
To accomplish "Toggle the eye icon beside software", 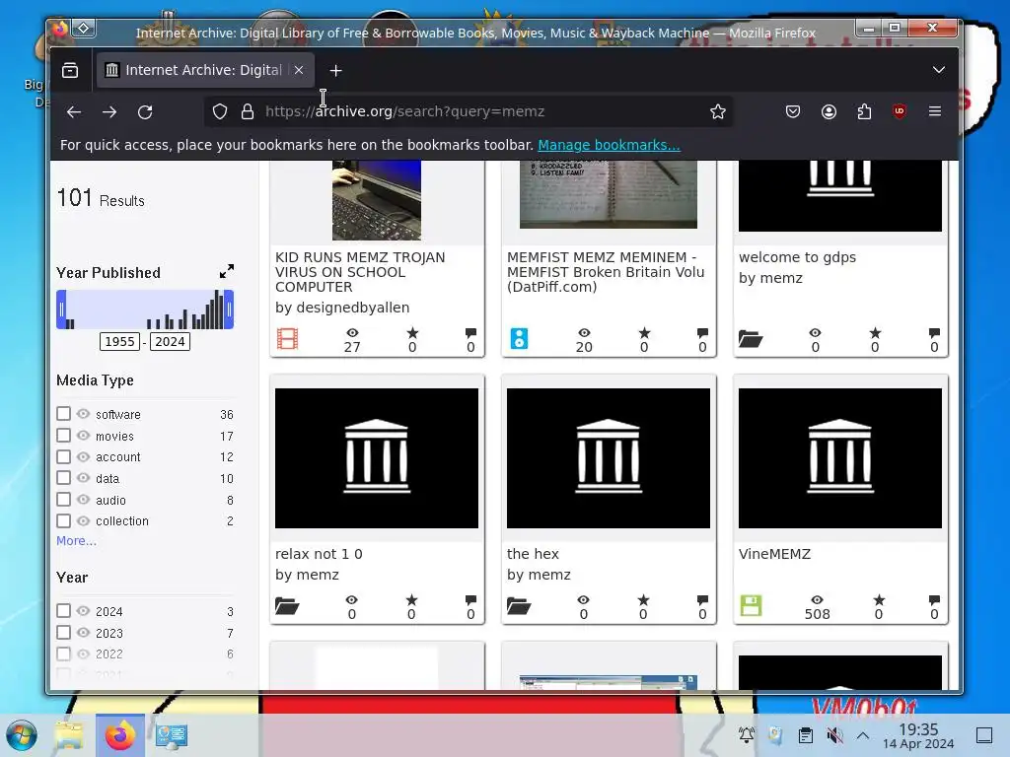I will click(x=83, y=413).
